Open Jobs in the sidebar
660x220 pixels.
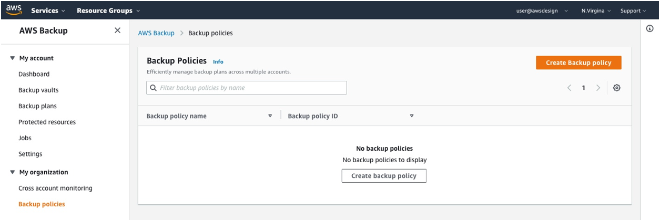point(25,138)
